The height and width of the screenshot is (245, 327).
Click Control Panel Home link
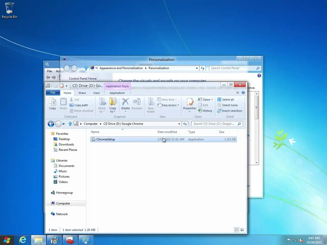pyautogui.click(x=83, y=79)
